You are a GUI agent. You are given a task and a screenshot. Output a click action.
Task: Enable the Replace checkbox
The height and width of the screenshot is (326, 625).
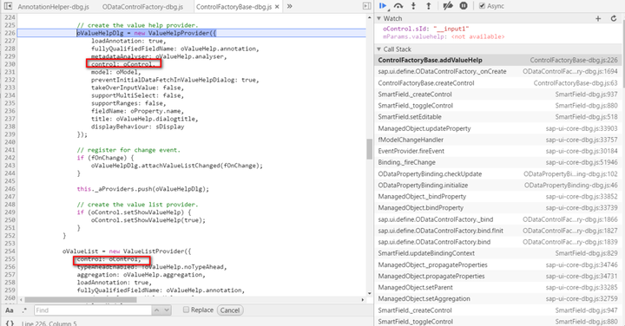pos(186,310)
